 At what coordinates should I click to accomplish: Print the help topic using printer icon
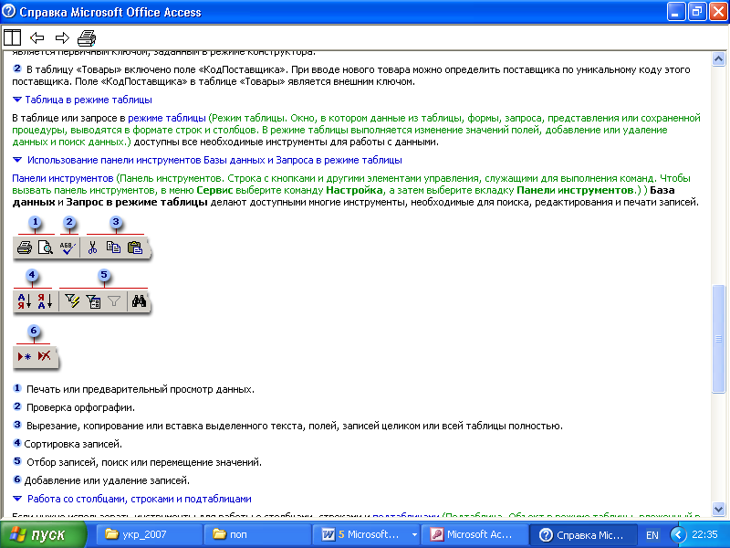(87, 37)
